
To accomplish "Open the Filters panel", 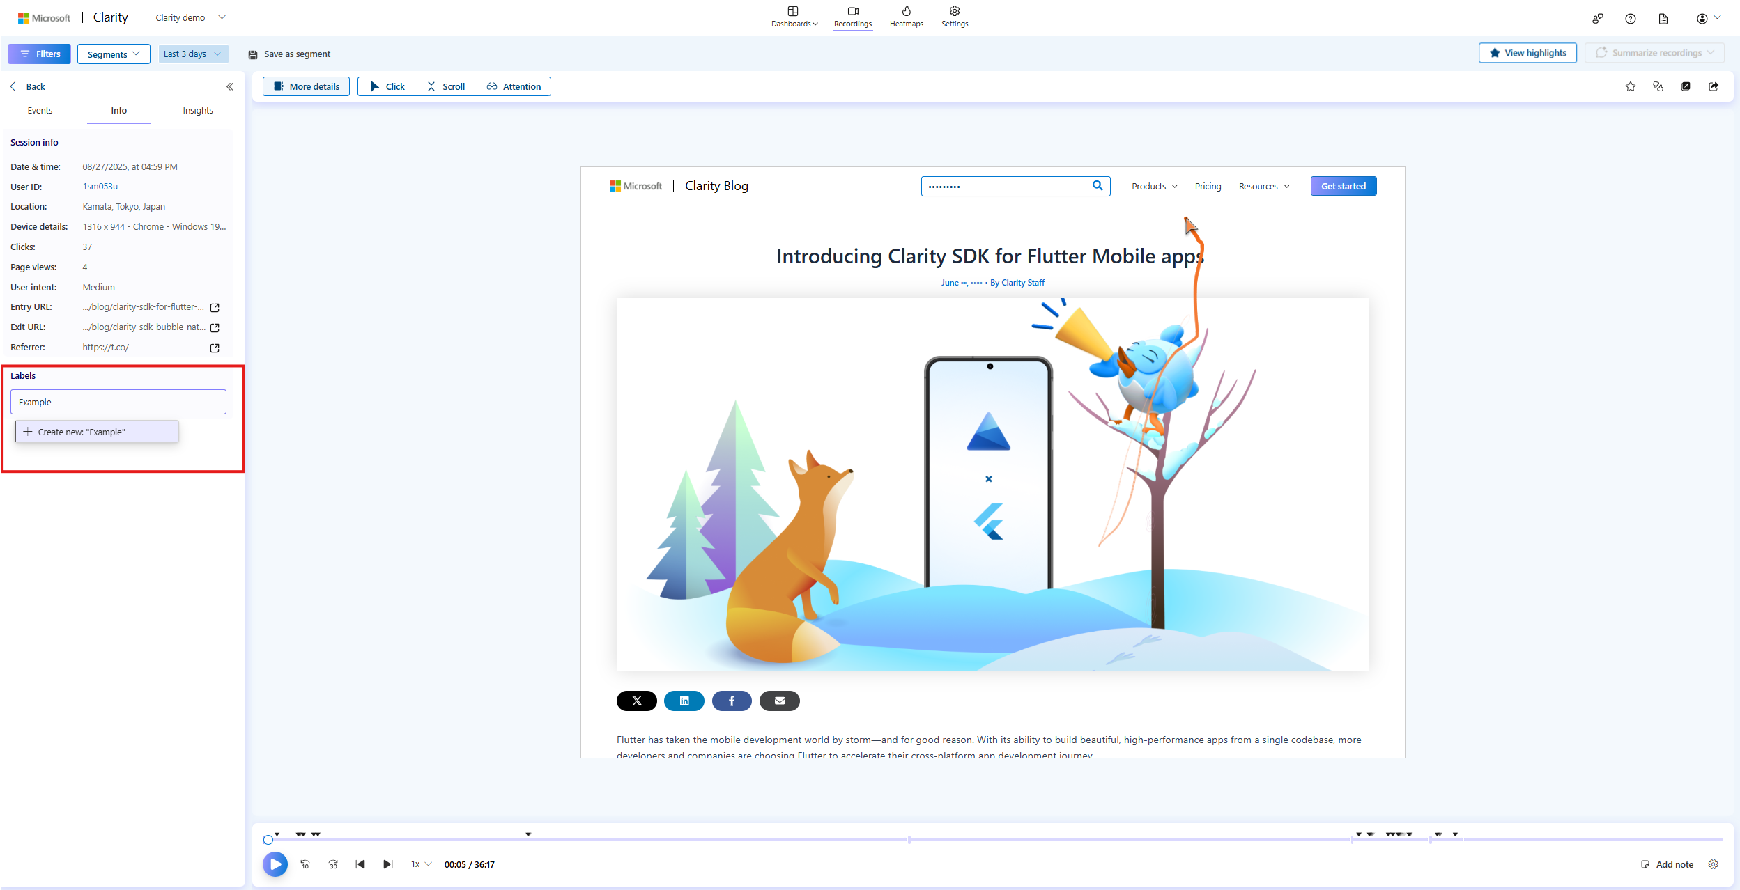I will pyautogui.click(x=39, y=54).
